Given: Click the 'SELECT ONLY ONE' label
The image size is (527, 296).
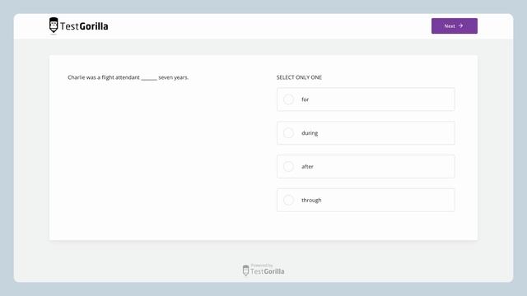Looking at the screenshot, I should (x=299, y=77).
